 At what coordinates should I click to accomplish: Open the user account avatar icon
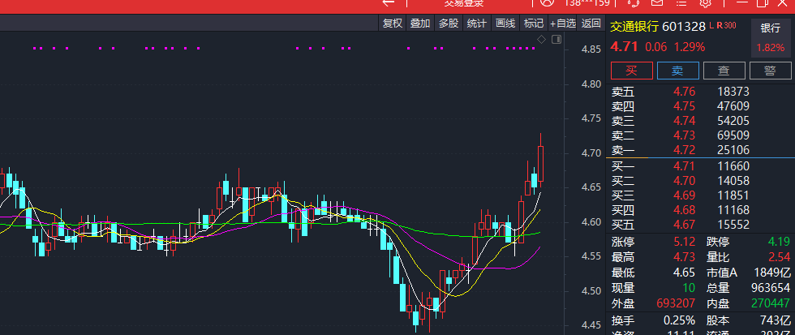547,2
